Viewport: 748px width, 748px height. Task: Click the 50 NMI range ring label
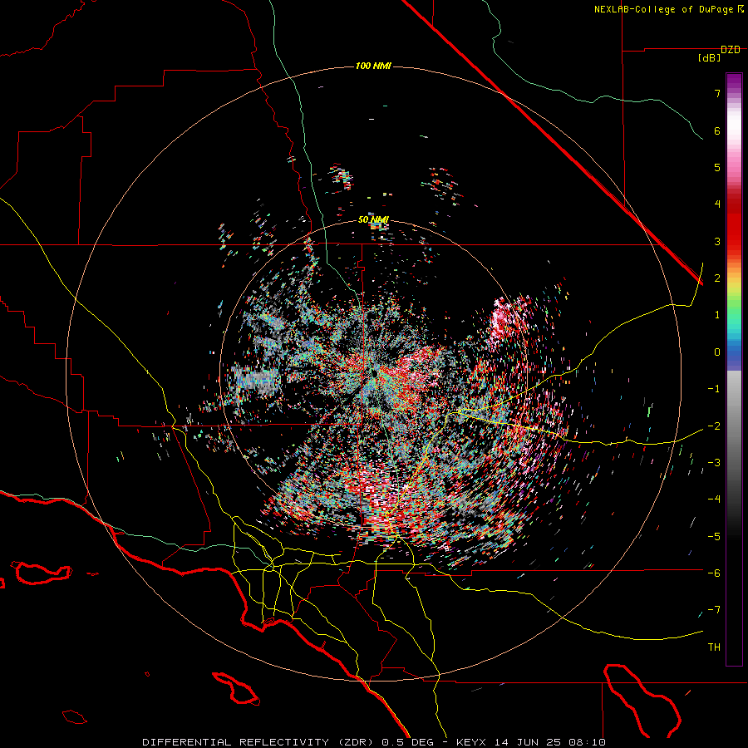click(x=373, y=220)
